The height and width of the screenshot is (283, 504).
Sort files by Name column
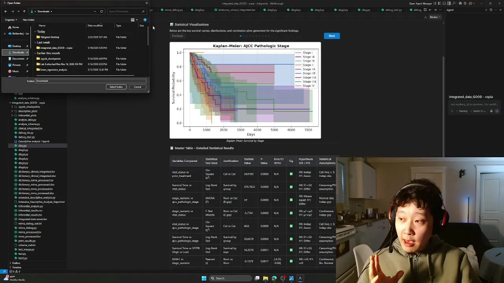click(x=42, y=26)
